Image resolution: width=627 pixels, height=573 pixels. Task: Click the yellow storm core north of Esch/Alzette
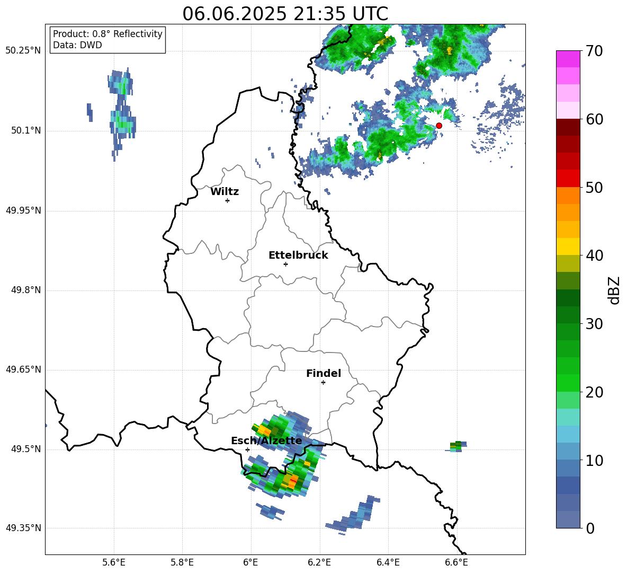pos(264,430)
